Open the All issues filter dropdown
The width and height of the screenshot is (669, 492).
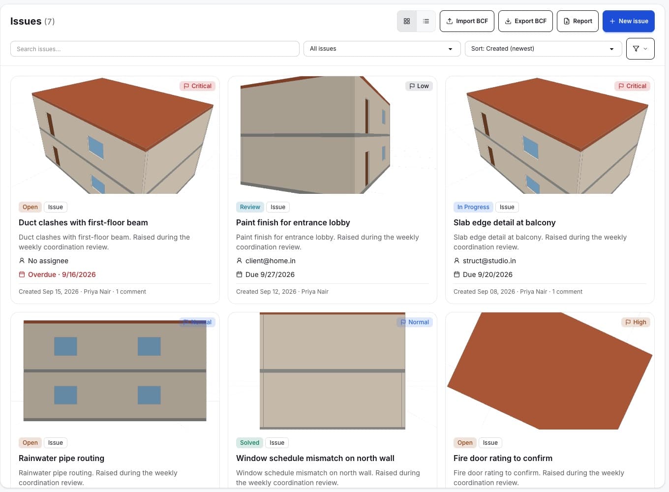click(x=382, y=49)
